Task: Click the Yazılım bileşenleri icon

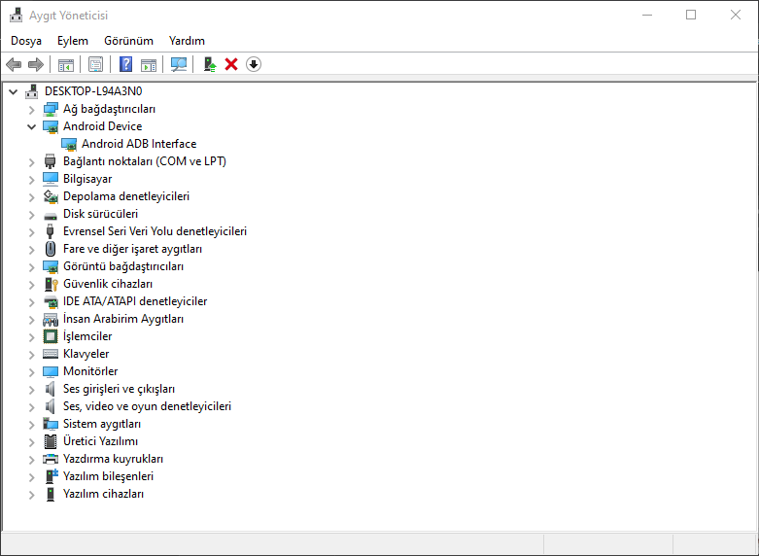Action: 52,476
